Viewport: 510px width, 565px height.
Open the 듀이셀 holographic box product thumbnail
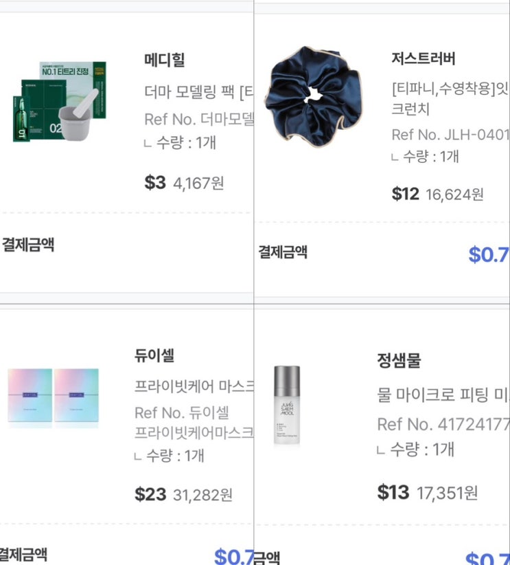54,397
